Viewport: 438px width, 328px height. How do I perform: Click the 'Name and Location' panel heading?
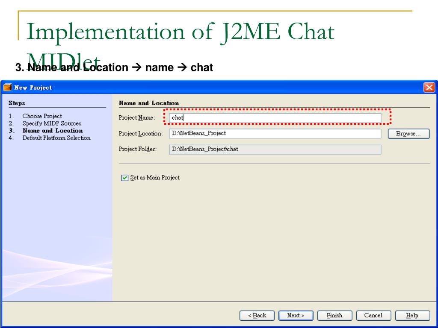point(149,103)
